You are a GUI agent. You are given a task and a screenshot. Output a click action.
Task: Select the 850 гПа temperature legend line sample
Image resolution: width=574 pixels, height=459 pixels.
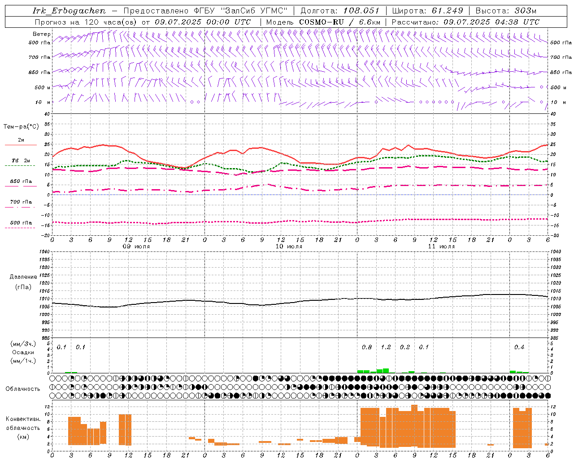click(x=21, y=186)
